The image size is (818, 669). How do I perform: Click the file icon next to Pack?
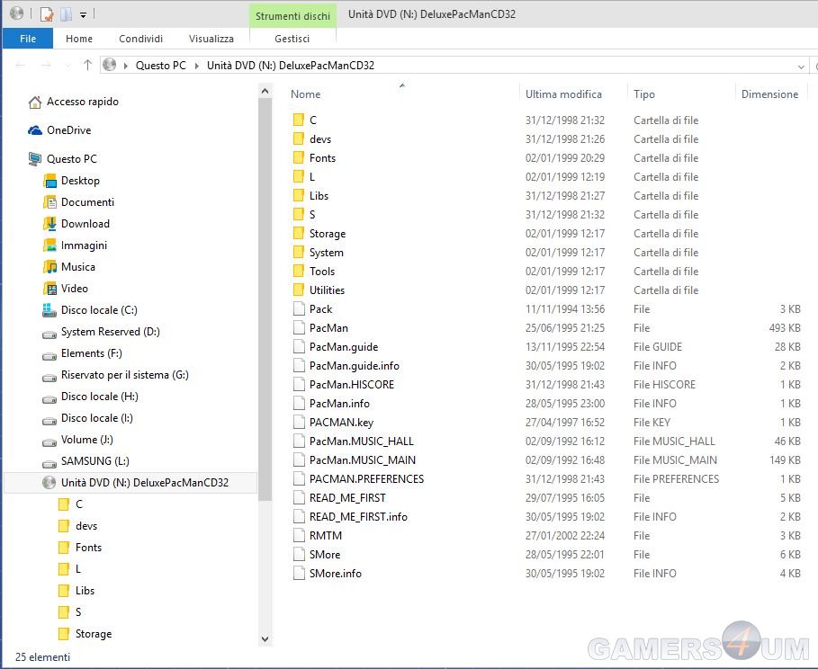coord(299,309)
